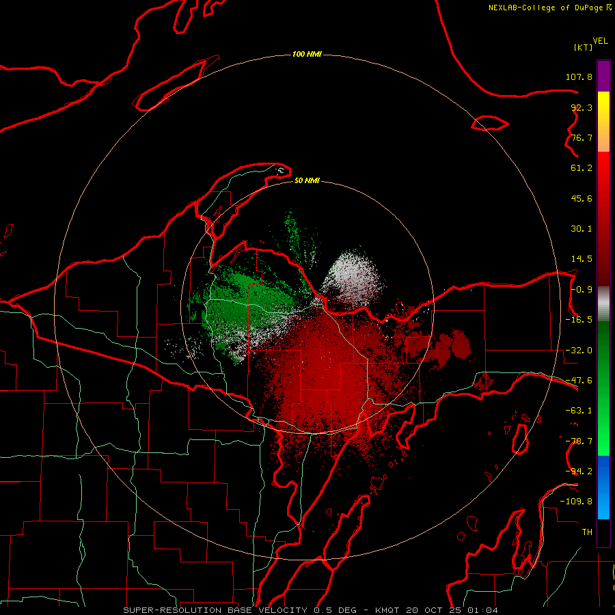Click the VEL legend title

tap(600, 40)
